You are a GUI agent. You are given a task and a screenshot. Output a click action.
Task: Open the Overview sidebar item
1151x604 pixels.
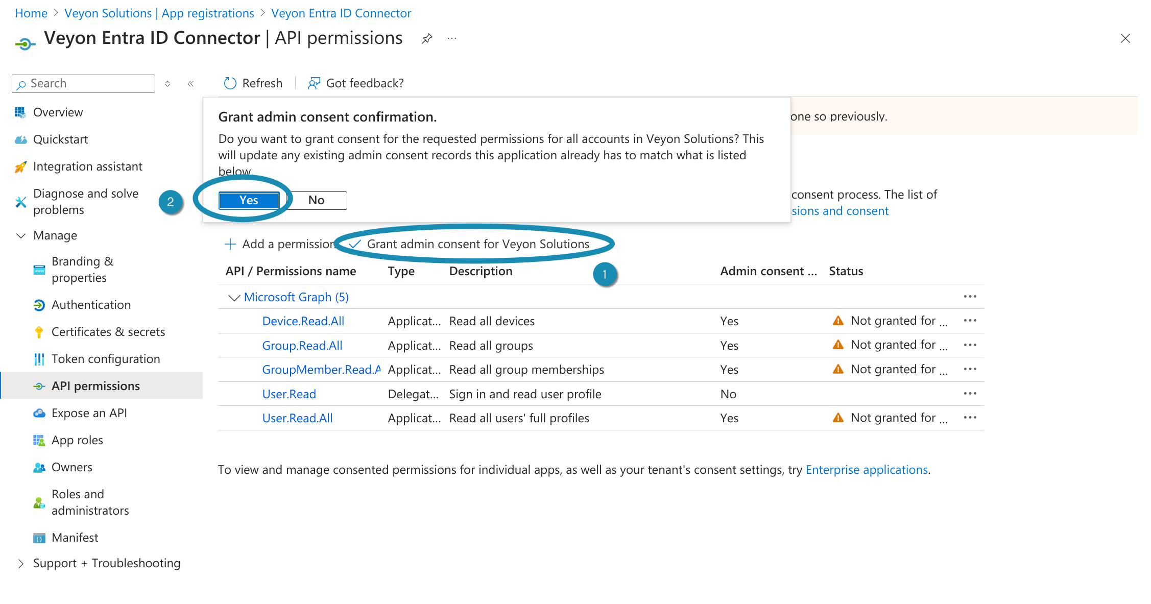[58, 112]
